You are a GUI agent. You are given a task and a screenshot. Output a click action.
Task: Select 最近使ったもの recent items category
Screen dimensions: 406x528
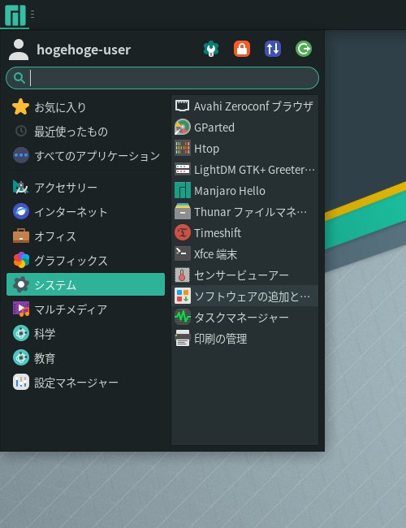85,132
